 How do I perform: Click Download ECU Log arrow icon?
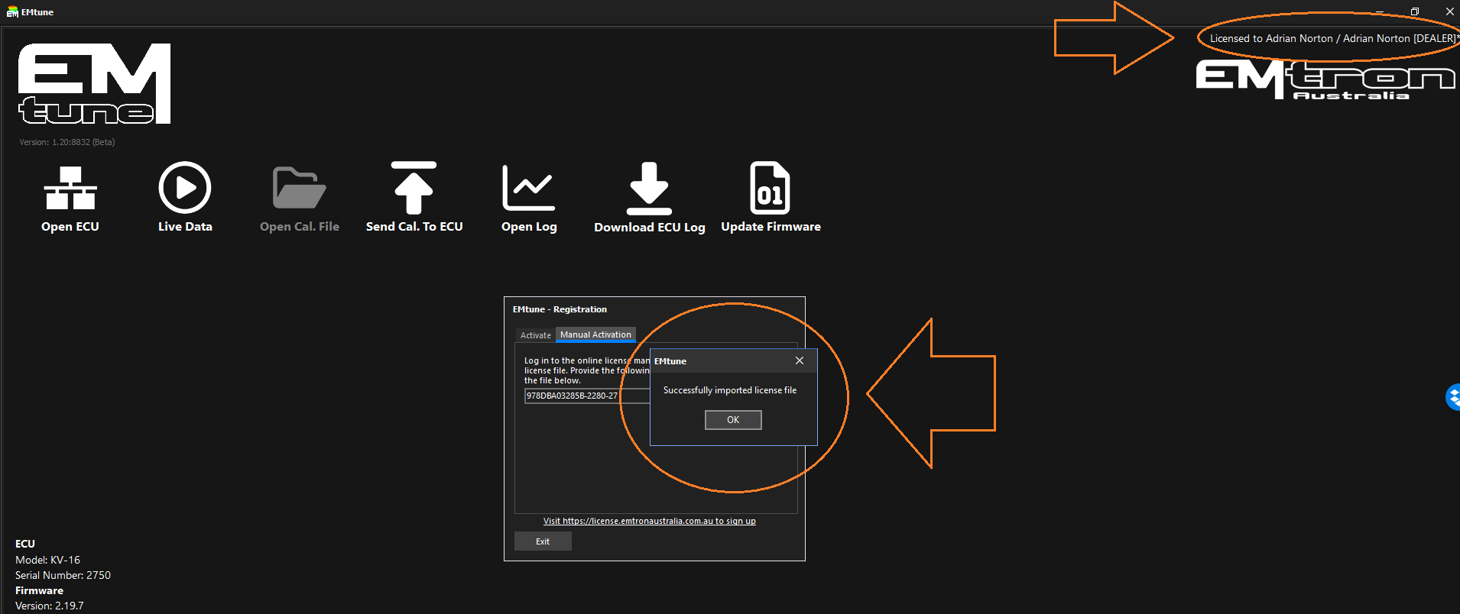(x=649, y=188)
